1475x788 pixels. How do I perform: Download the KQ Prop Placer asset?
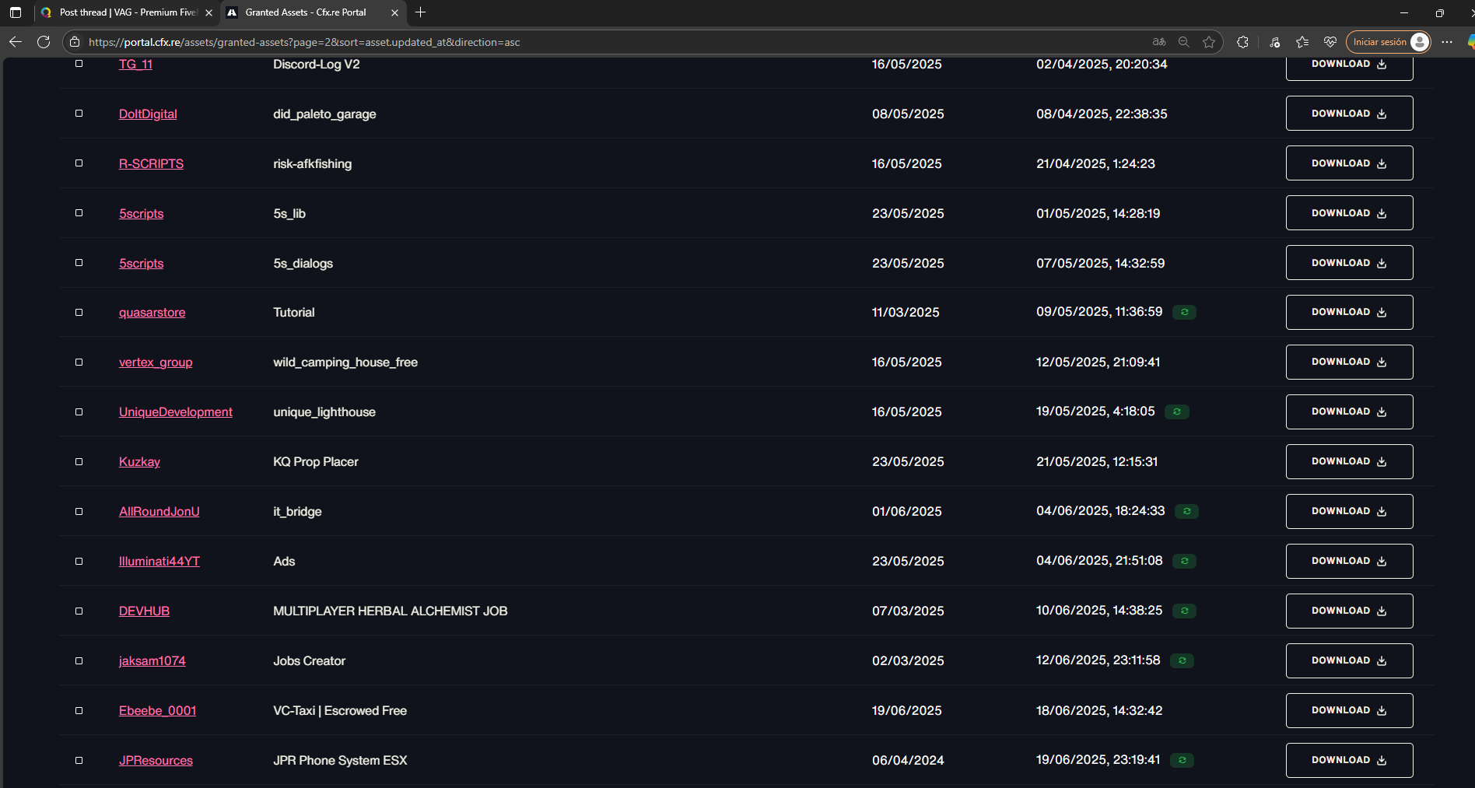click(x=1349, y=461)
